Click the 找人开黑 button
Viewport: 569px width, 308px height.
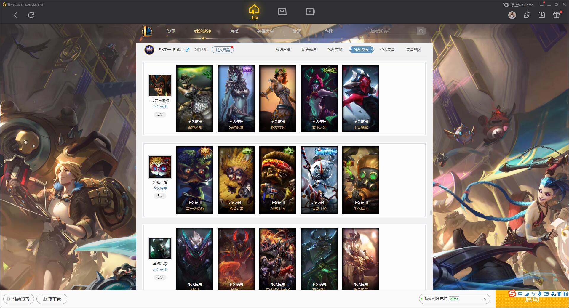(223, 50)
